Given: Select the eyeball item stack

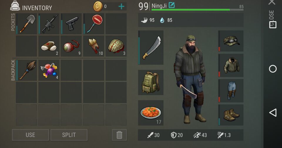Looking at the screenshot, I should [71, 46].
